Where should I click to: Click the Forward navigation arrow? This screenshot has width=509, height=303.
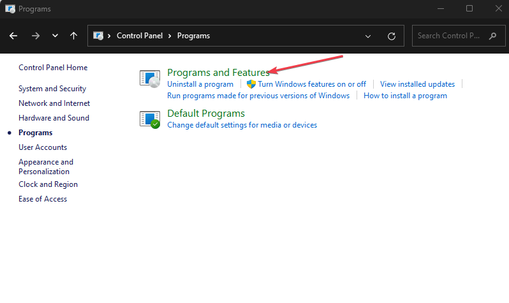coord(35,36)
